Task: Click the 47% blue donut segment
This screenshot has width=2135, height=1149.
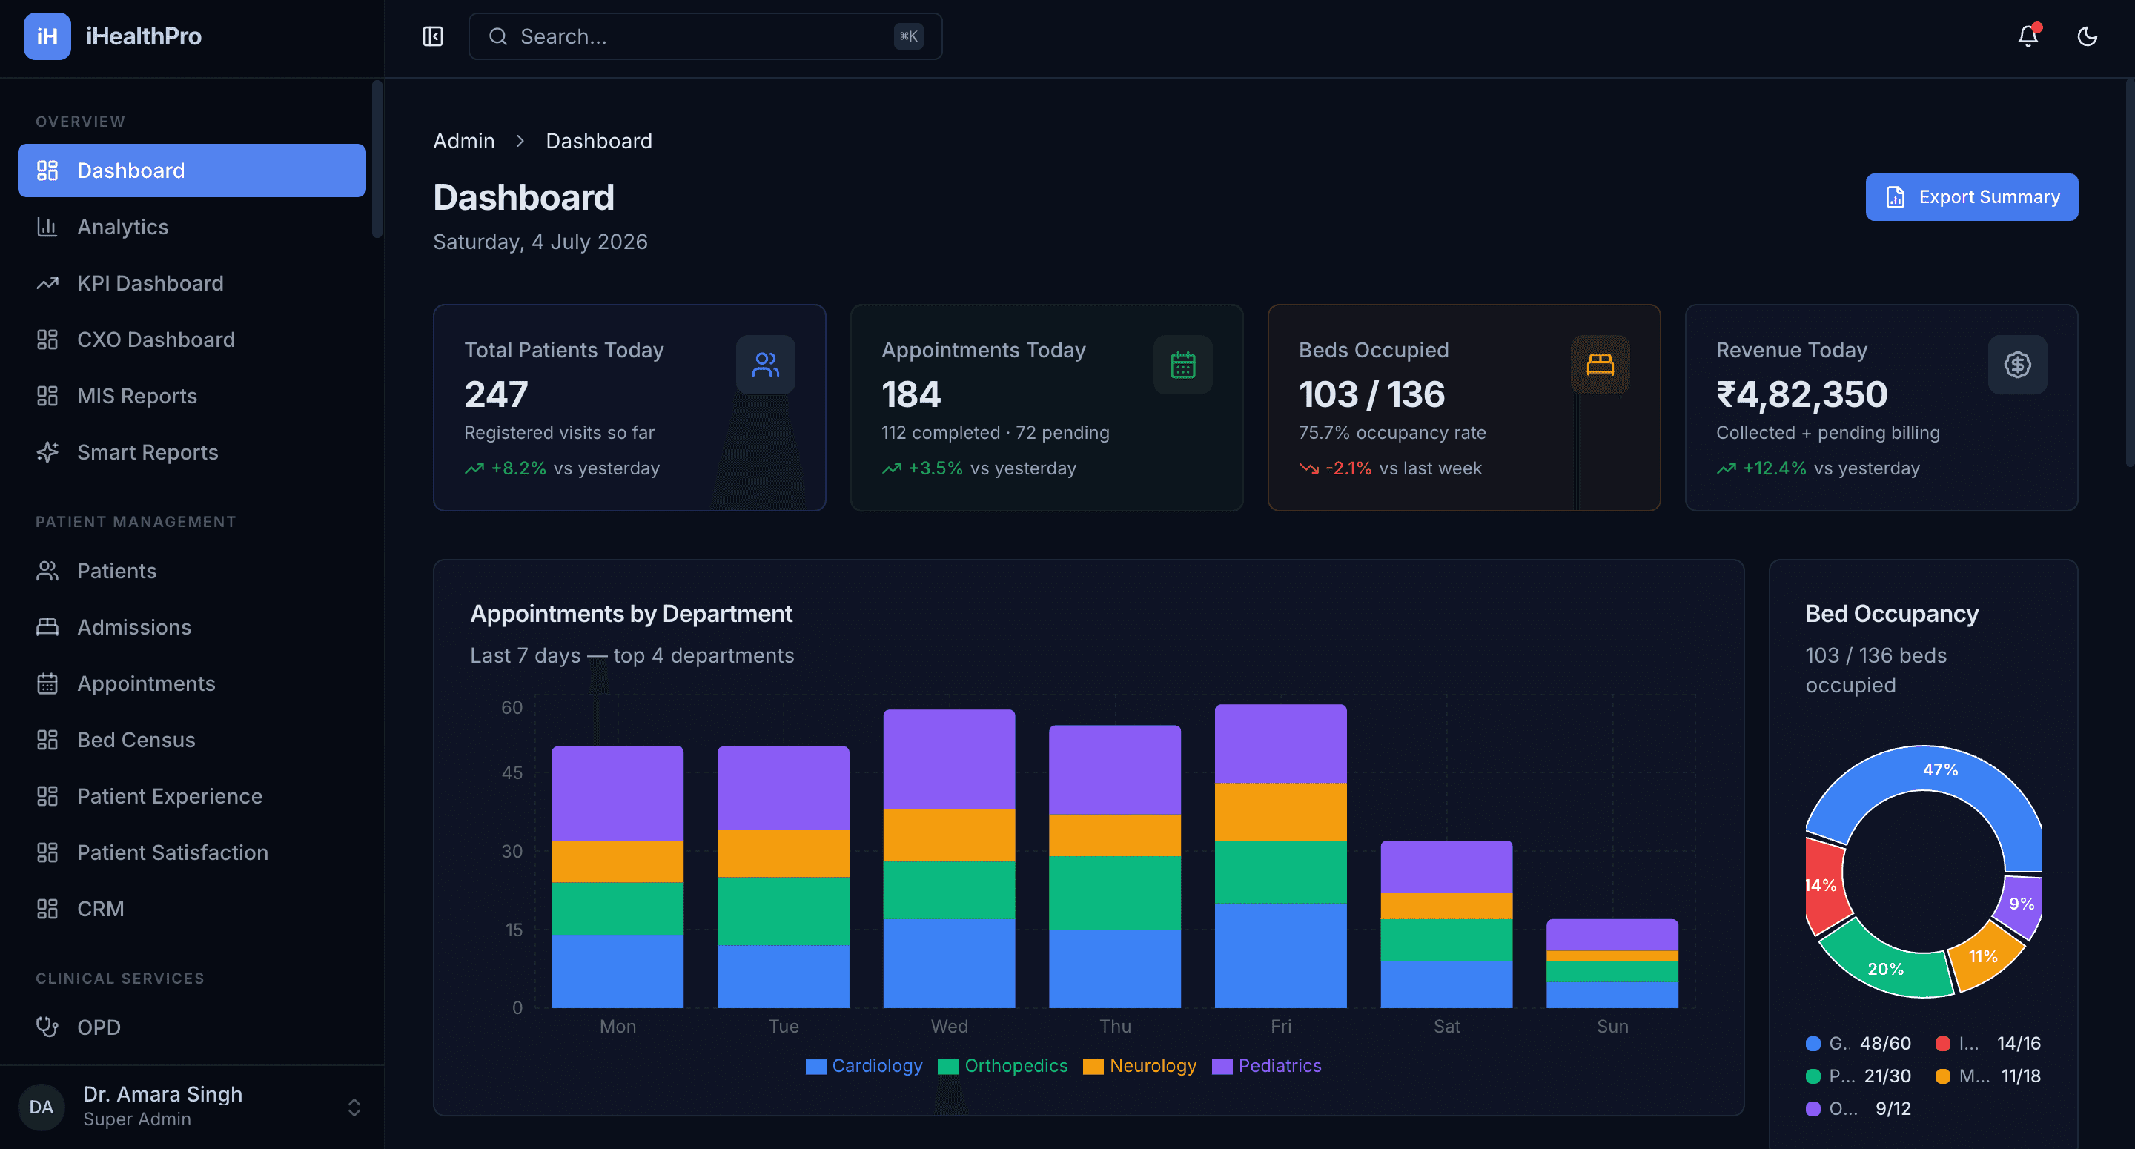Action: 1939,770
